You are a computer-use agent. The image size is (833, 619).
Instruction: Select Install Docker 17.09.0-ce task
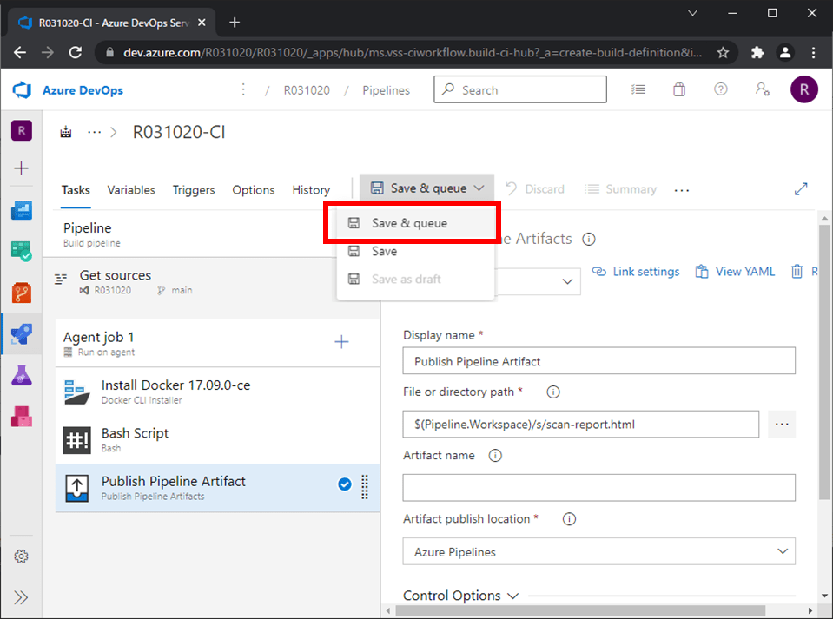click(x=217, y=392)
